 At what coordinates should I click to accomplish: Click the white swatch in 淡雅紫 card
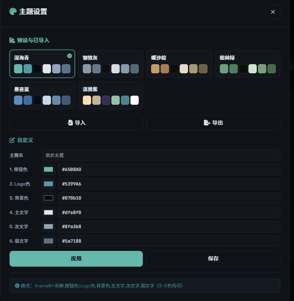point(135,100)
